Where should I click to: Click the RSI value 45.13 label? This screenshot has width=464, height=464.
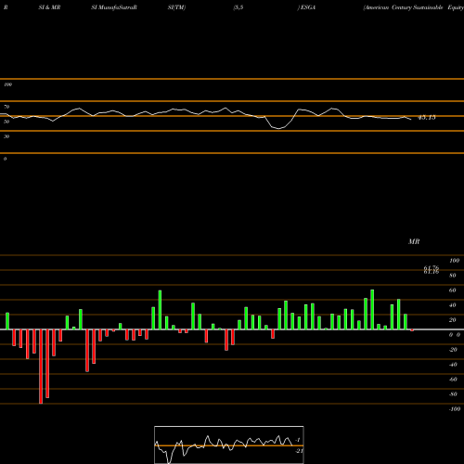pos(427,118)
